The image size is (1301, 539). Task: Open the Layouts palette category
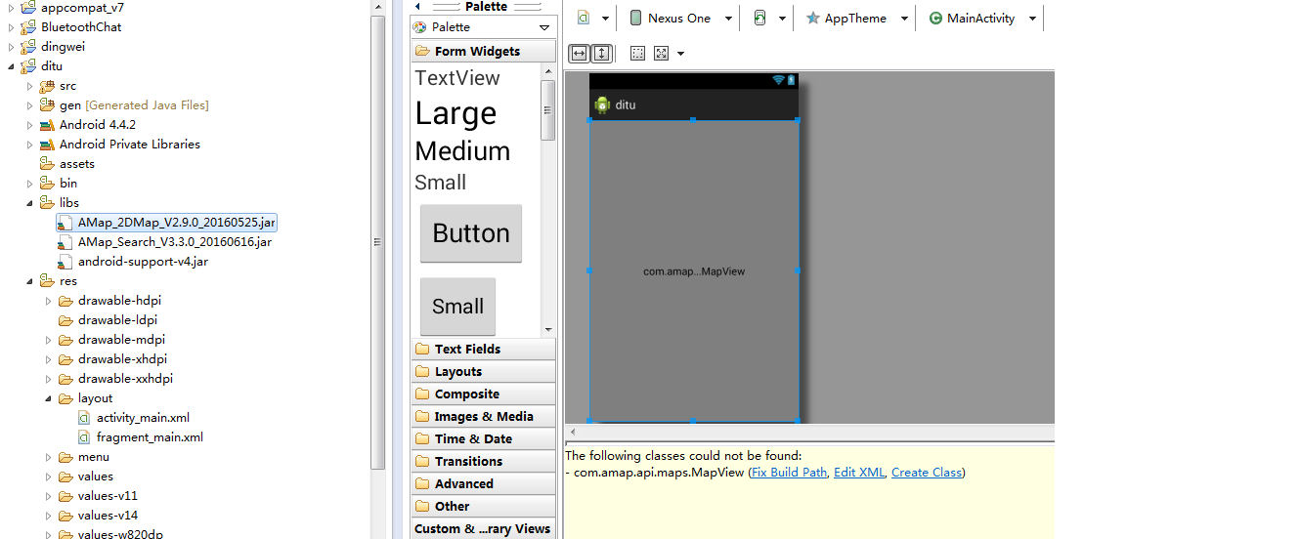[x=483, y=371]
